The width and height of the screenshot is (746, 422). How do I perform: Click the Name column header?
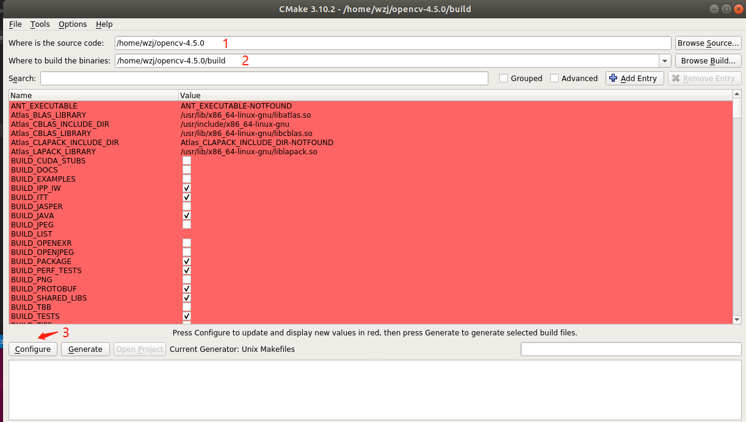[93, 95]
